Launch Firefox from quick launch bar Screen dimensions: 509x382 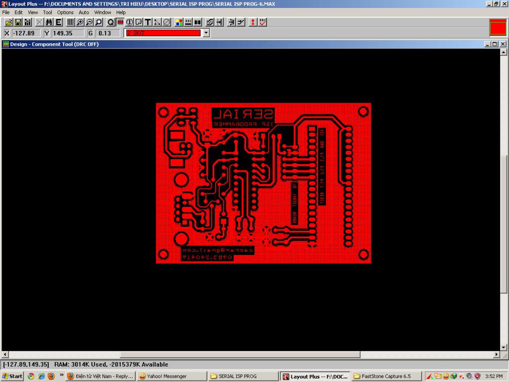coord(51,376)
